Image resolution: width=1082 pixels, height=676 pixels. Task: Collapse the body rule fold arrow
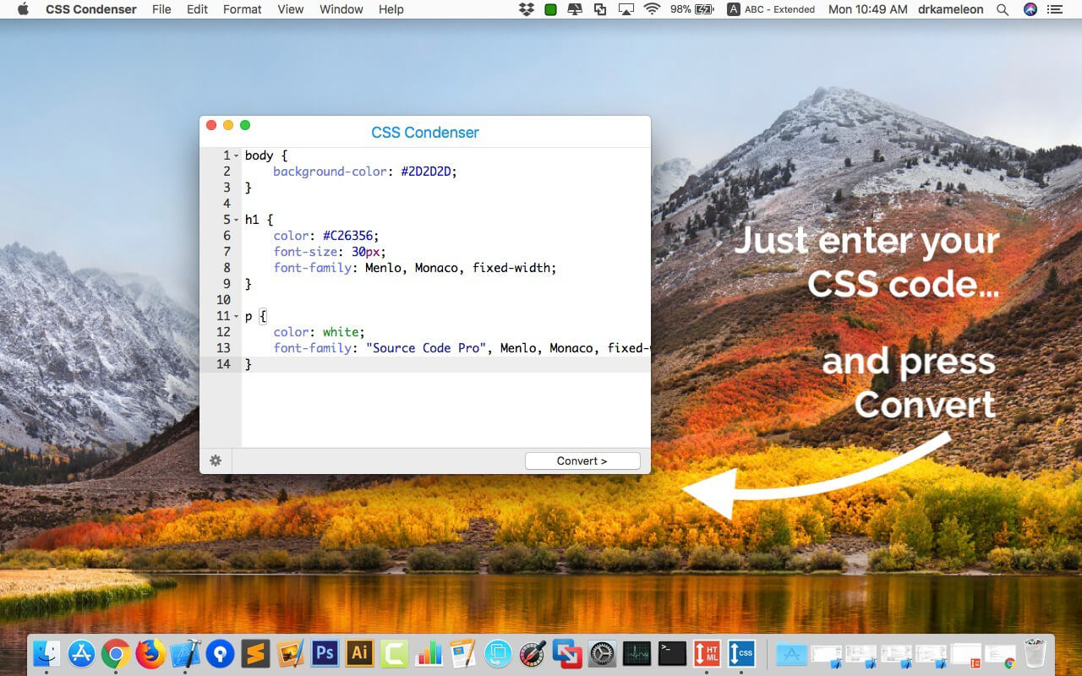[237, 156]
